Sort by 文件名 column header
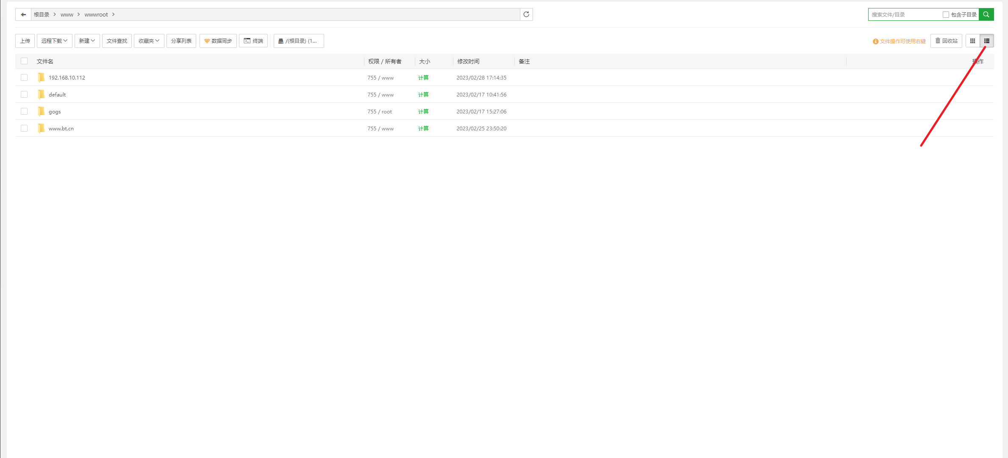1008x458 pixels. [x=45, y=61]
